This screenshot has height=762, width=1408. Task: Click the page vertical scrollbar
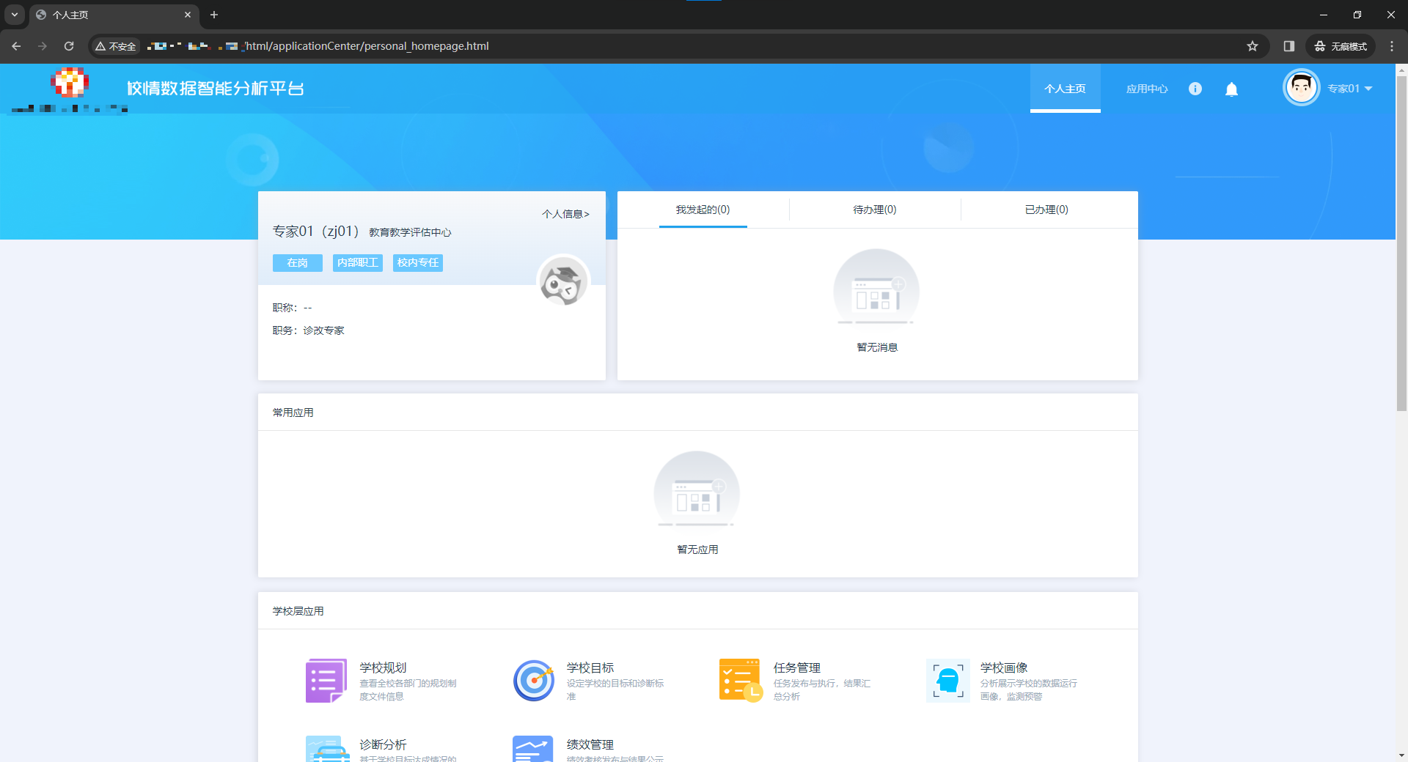point(1401,242)
